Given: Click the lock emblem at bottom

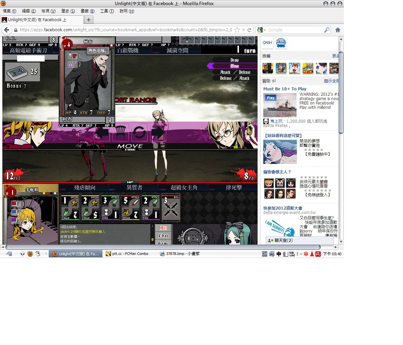Looking at the screenshot, I should [193, 237].
